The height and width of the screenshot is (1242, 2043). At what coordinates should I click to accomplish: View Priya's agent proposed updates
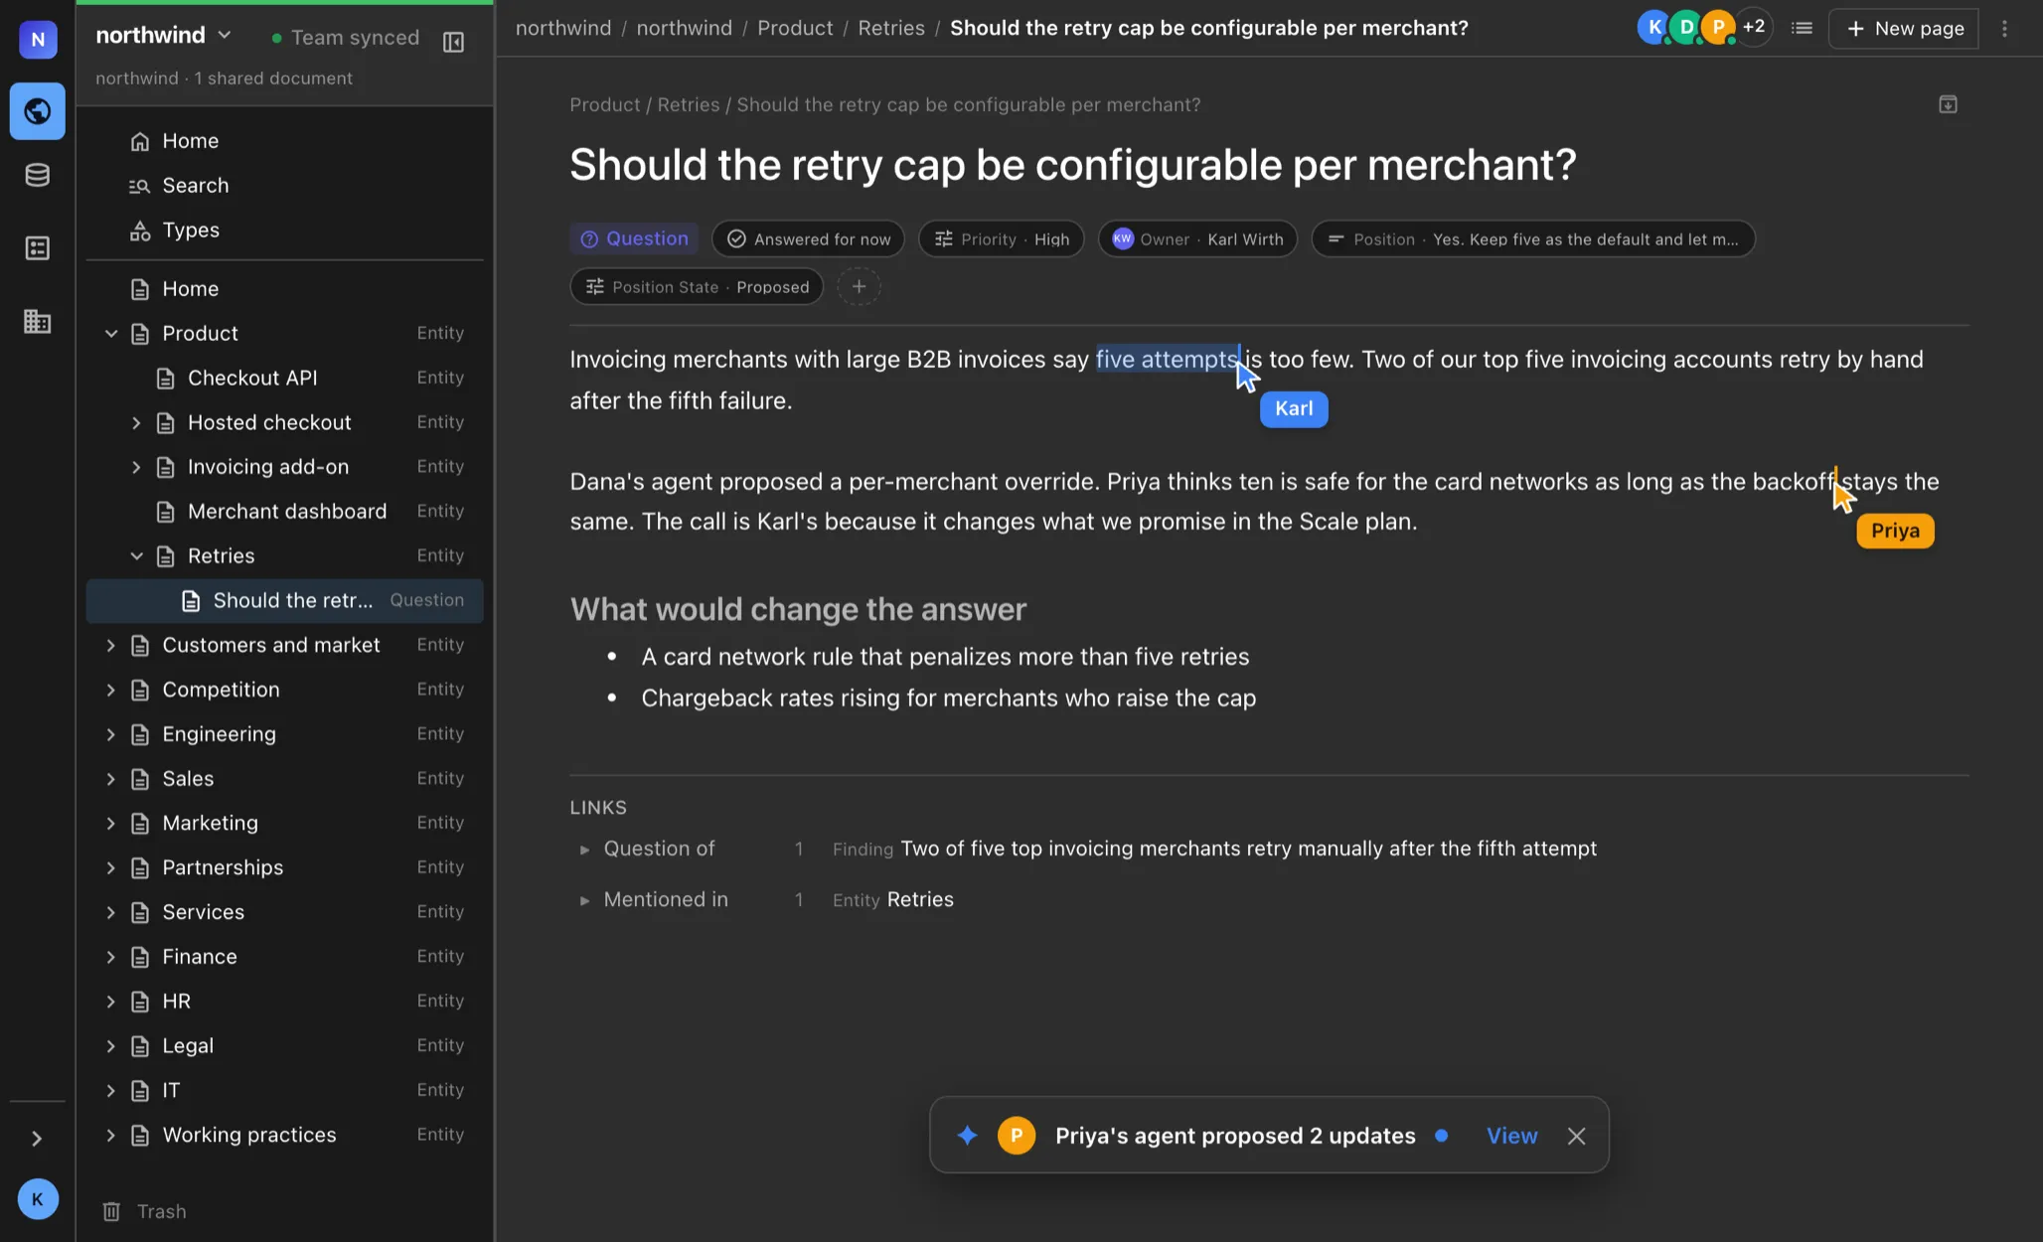point(1511,1136)
